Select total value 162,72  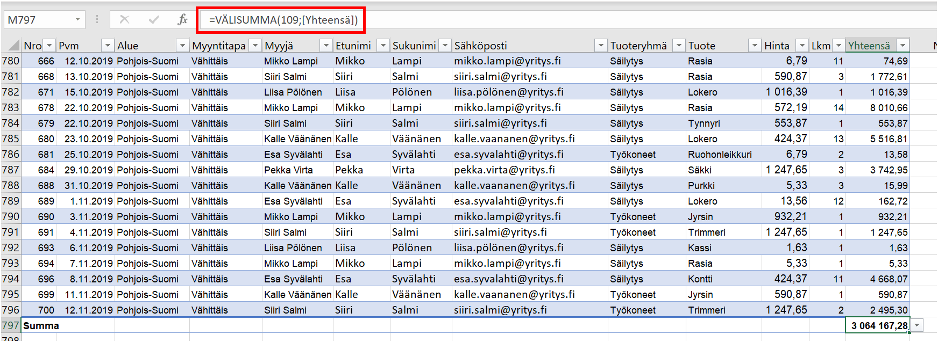(x=877, y=201)
